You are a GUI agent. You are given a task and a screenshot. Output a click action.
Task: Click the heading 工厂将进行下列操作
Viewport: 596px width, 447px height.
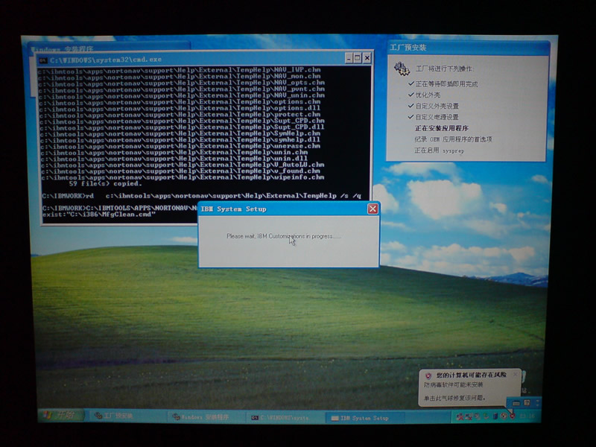(x=445, y=69)
